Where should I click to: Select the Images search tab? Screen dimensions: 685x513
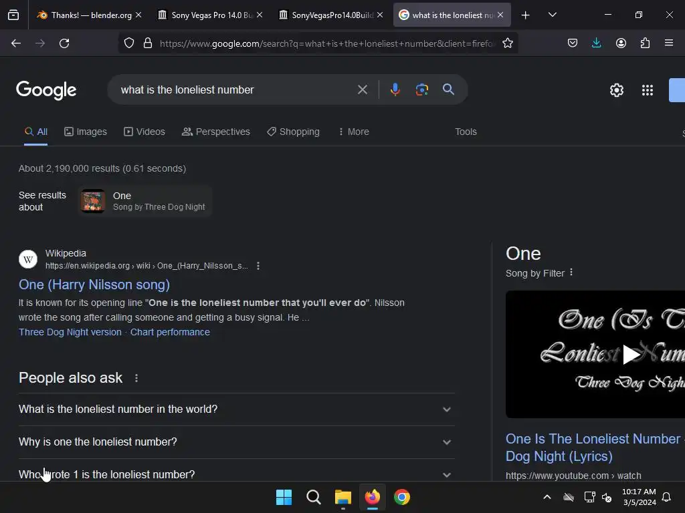click(x=86, y=132)
